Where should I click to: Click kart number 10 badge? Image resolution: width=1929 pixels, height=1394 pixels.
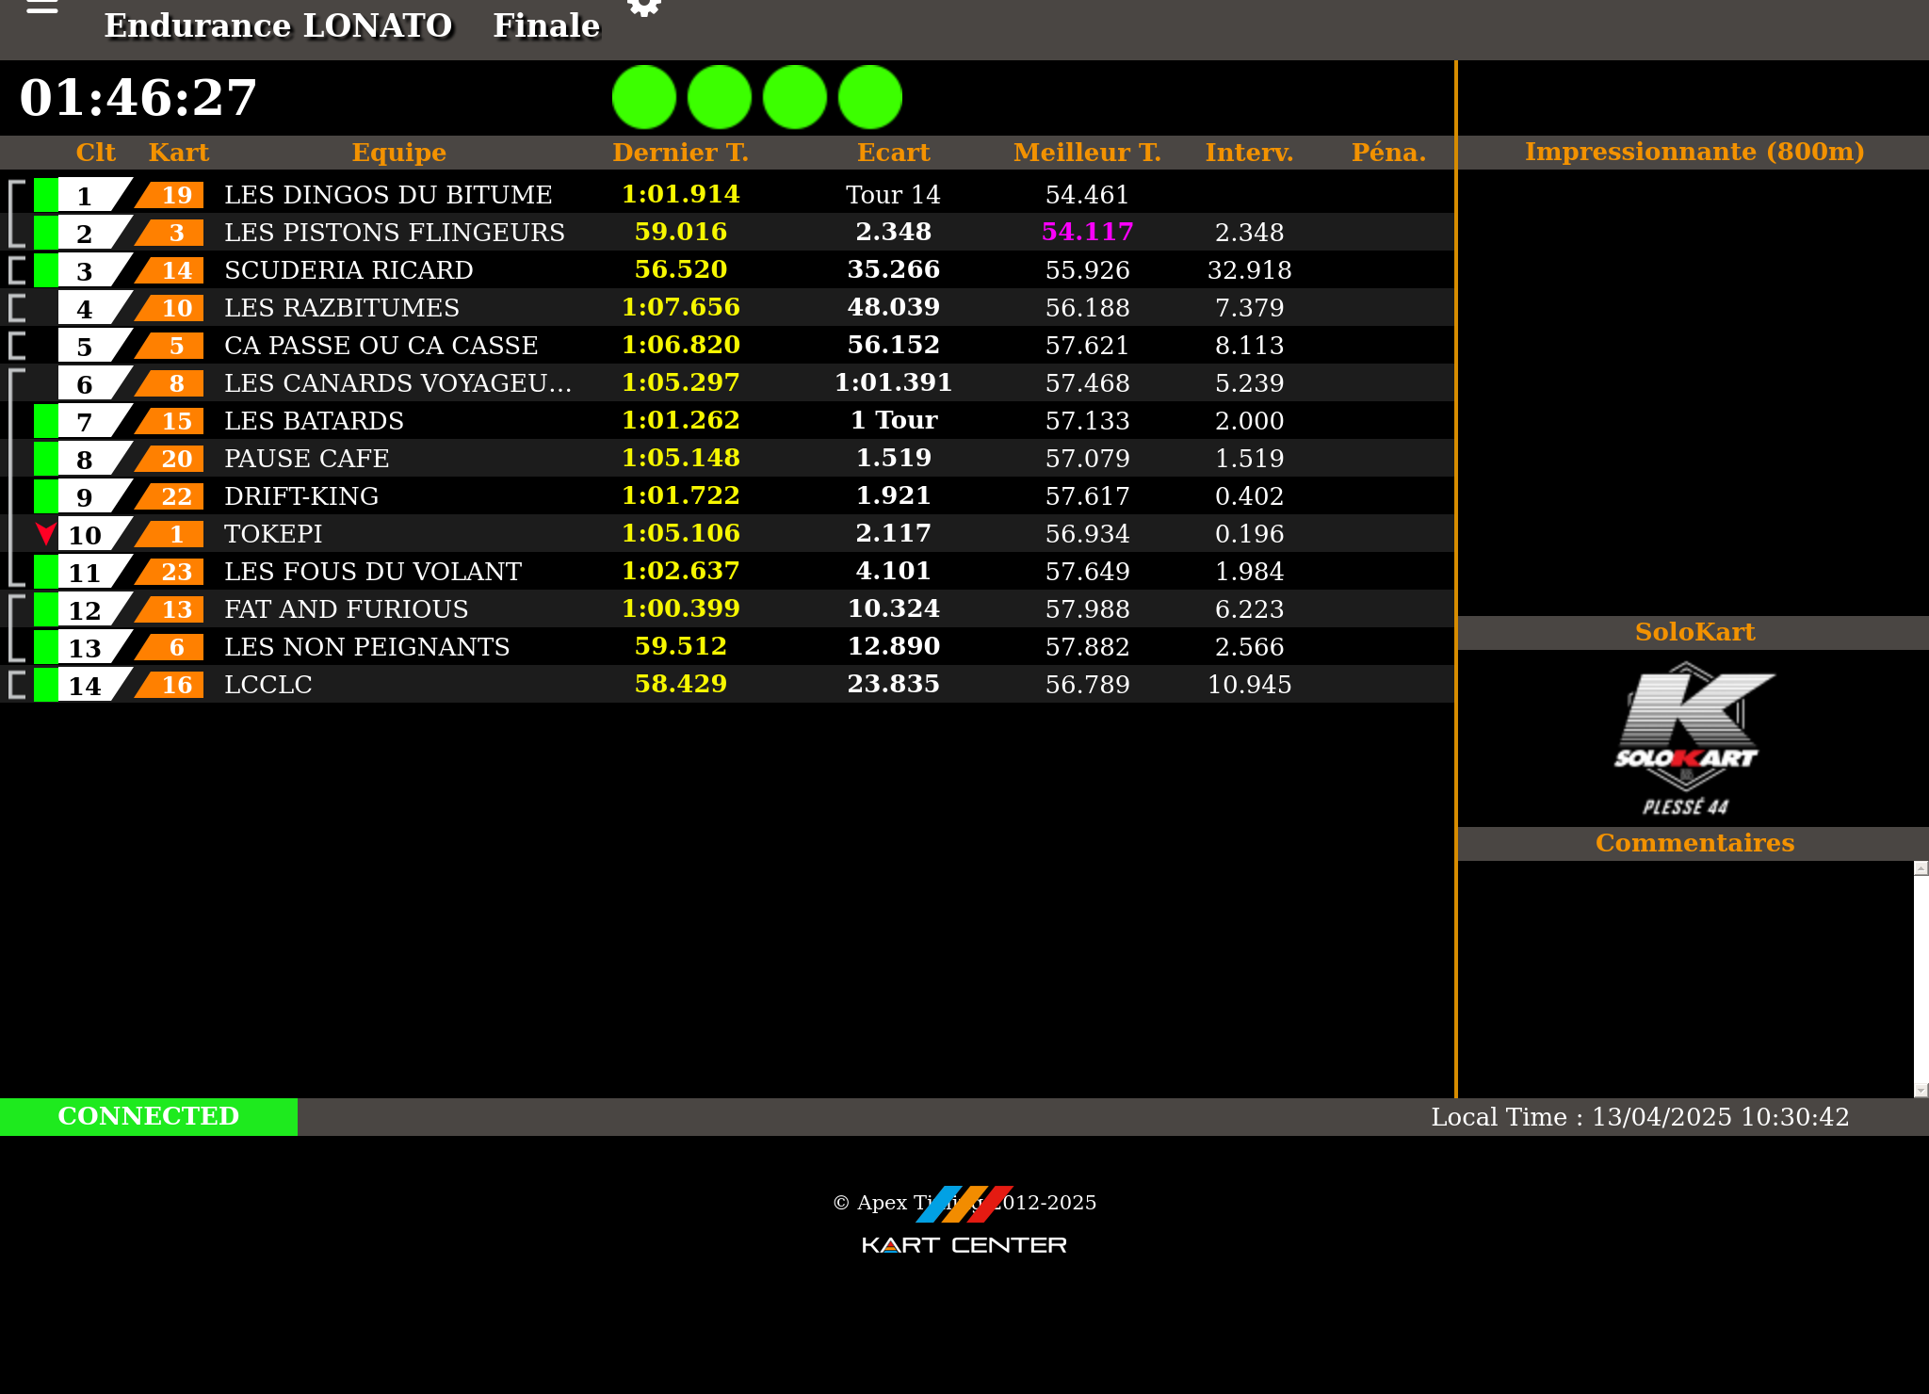click(170, 308)
